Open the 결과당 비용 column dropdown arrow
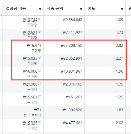The width and height of the screenshot is (131, 134). point(40,9)
